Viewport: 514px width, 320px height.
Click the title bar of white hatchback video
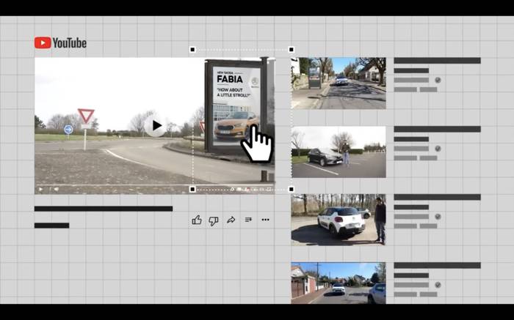pyautogui.click(x=438, y=197)
